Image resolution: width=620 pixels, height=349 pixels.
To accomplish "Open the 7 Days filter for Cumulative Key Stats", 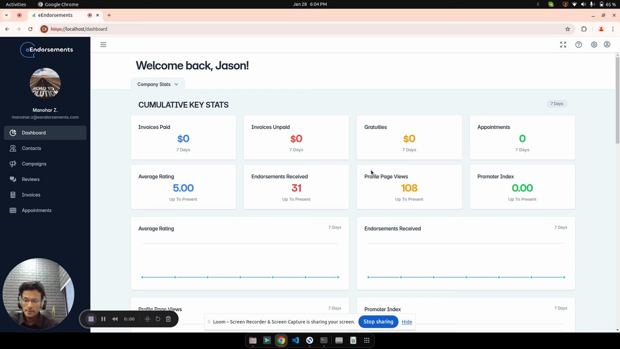I will coord(557,104).
